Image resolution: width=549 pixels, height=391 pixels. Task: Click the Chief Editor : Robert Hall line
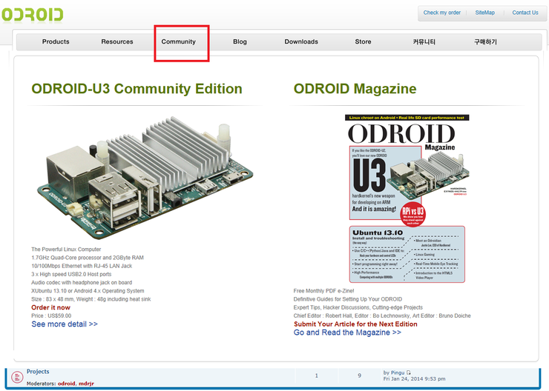[x=382, y=315]
